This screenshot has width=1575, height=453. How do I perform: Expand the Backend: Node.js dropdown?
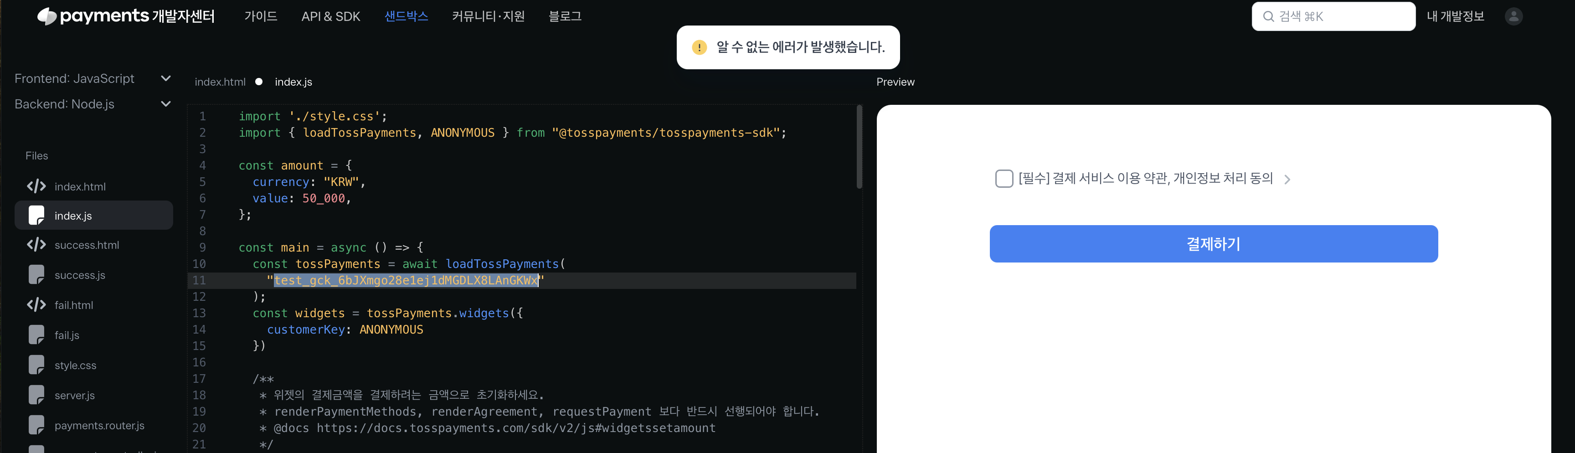(166, 104)
